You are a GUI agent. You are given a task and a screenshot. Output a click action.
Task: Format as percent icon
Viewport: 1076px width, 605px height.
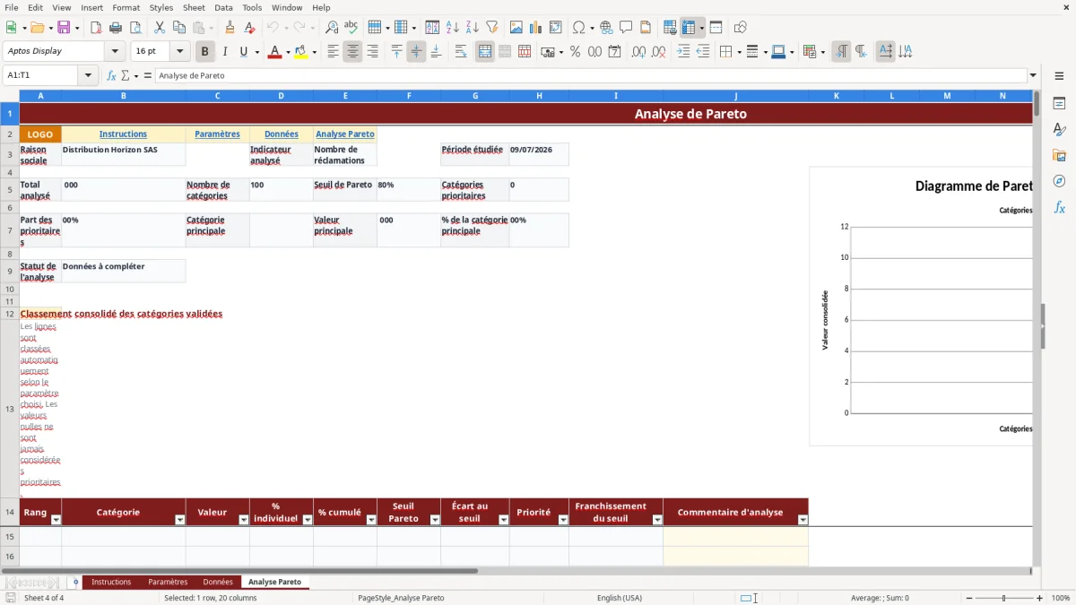pyautogui.click(x=575, y=51)
